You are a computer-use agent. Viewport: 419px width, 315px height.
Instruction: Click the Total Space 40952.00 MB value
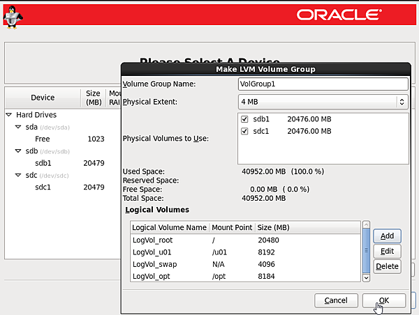(263, 198)
